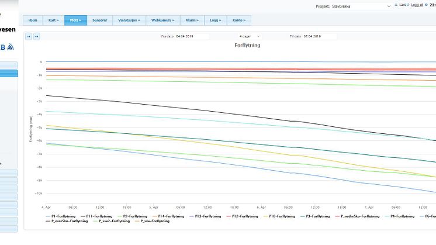The image size is (436, 245).
Task: Click the 5. Apr x-axis label
Action: click(154, 208)
